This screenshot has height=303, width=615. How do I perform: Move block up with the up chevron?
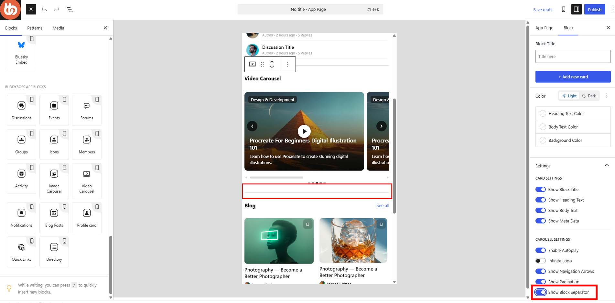272,61
